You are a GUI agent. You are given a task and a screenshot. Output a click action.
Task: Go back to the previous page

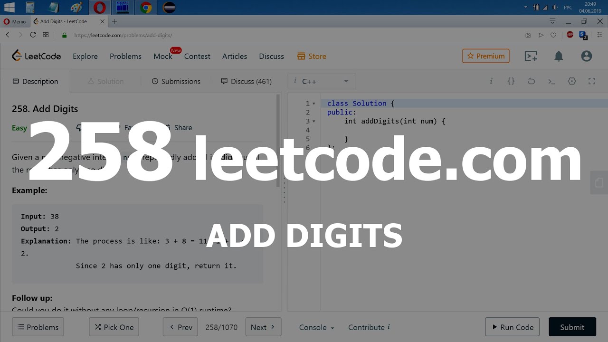[8, 35]
